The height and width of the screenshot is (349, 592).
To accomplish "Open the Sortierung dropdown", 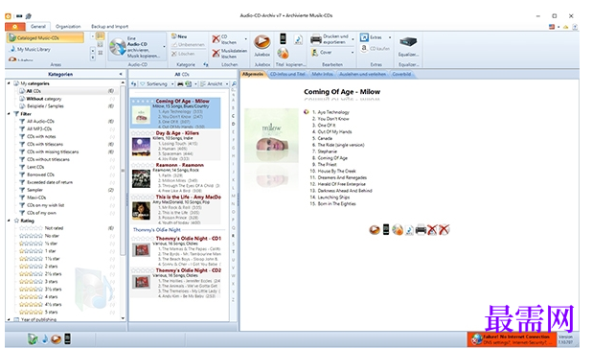I will [157, 83].
